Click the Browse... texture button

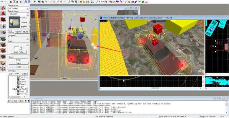pyautogui.click(x=25, y=22)
